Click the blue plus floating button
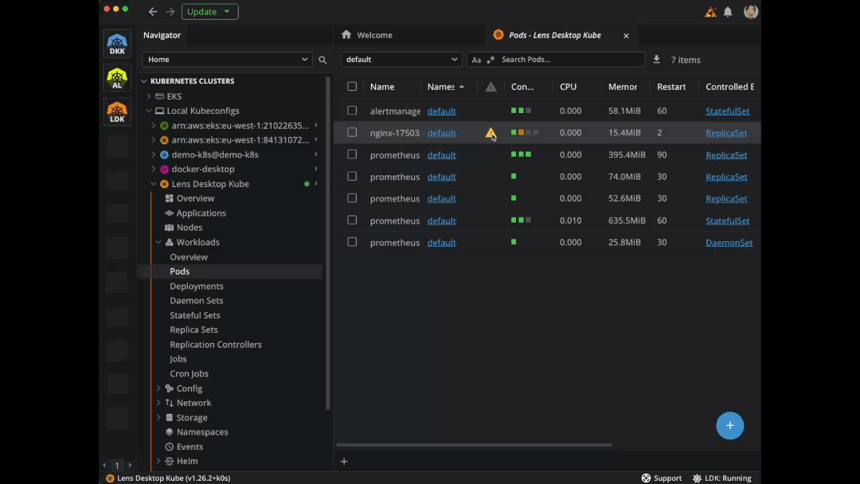Image resolution: width=860 pixels, height=484 pixels. (730, 425)
